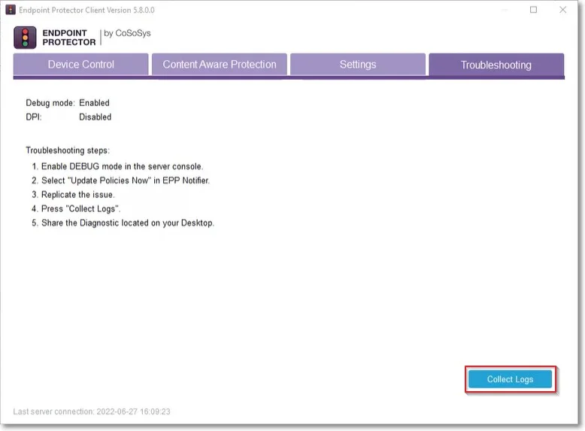Click step 'Select "Update Policies Now" in EPP Notifier'
Viewport: 585px width, 431px height.
[126, 181]
